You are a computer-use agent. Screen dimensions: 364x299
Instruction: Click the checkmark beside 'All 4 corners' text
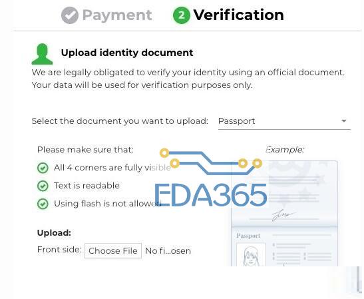[x=43, y=168]
